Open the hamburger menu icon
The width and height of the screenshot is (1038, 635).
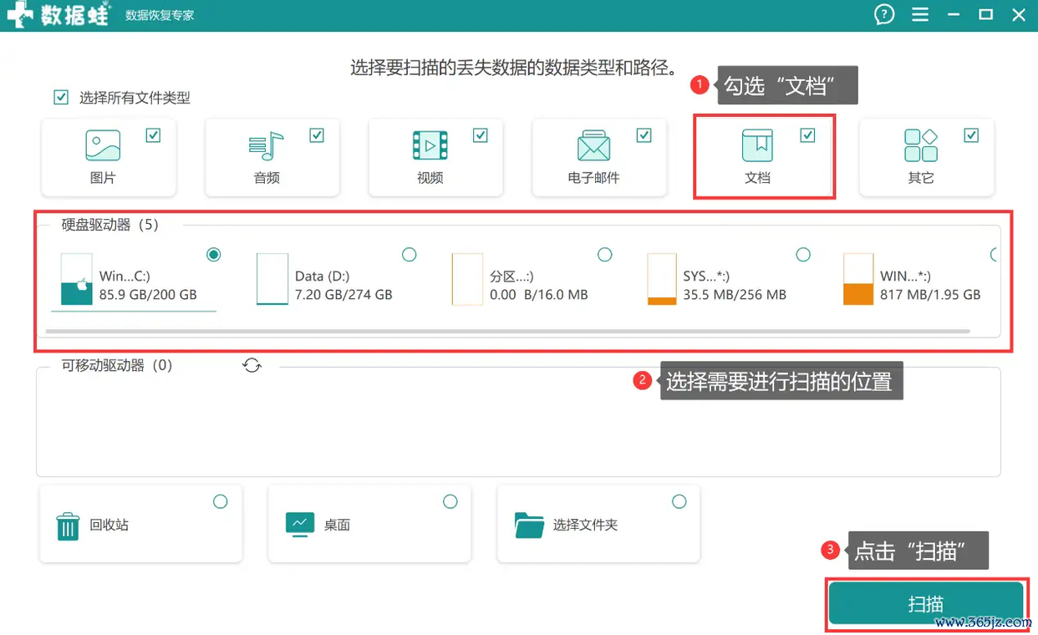920,15
